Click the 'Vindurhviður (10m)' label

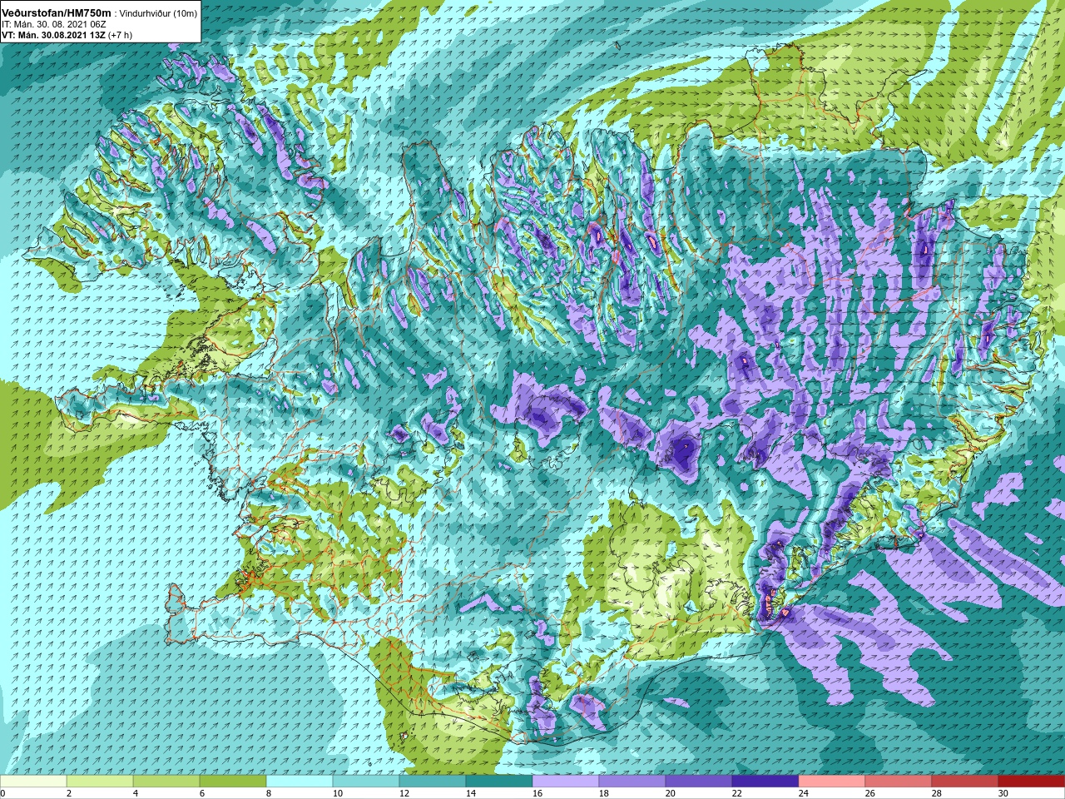tap(159, 13)
